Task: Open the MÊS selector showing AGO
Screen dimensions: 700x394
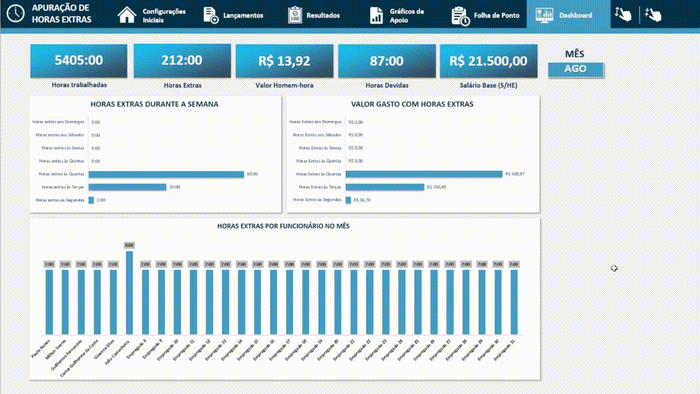Action: point(575,69)
